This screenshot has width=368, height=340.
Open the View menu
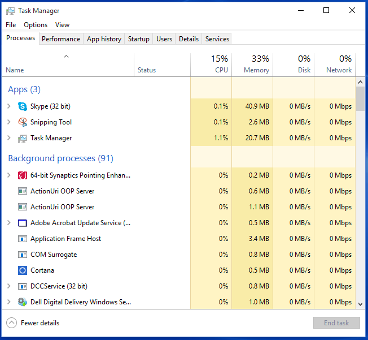[x=62, y=25]
